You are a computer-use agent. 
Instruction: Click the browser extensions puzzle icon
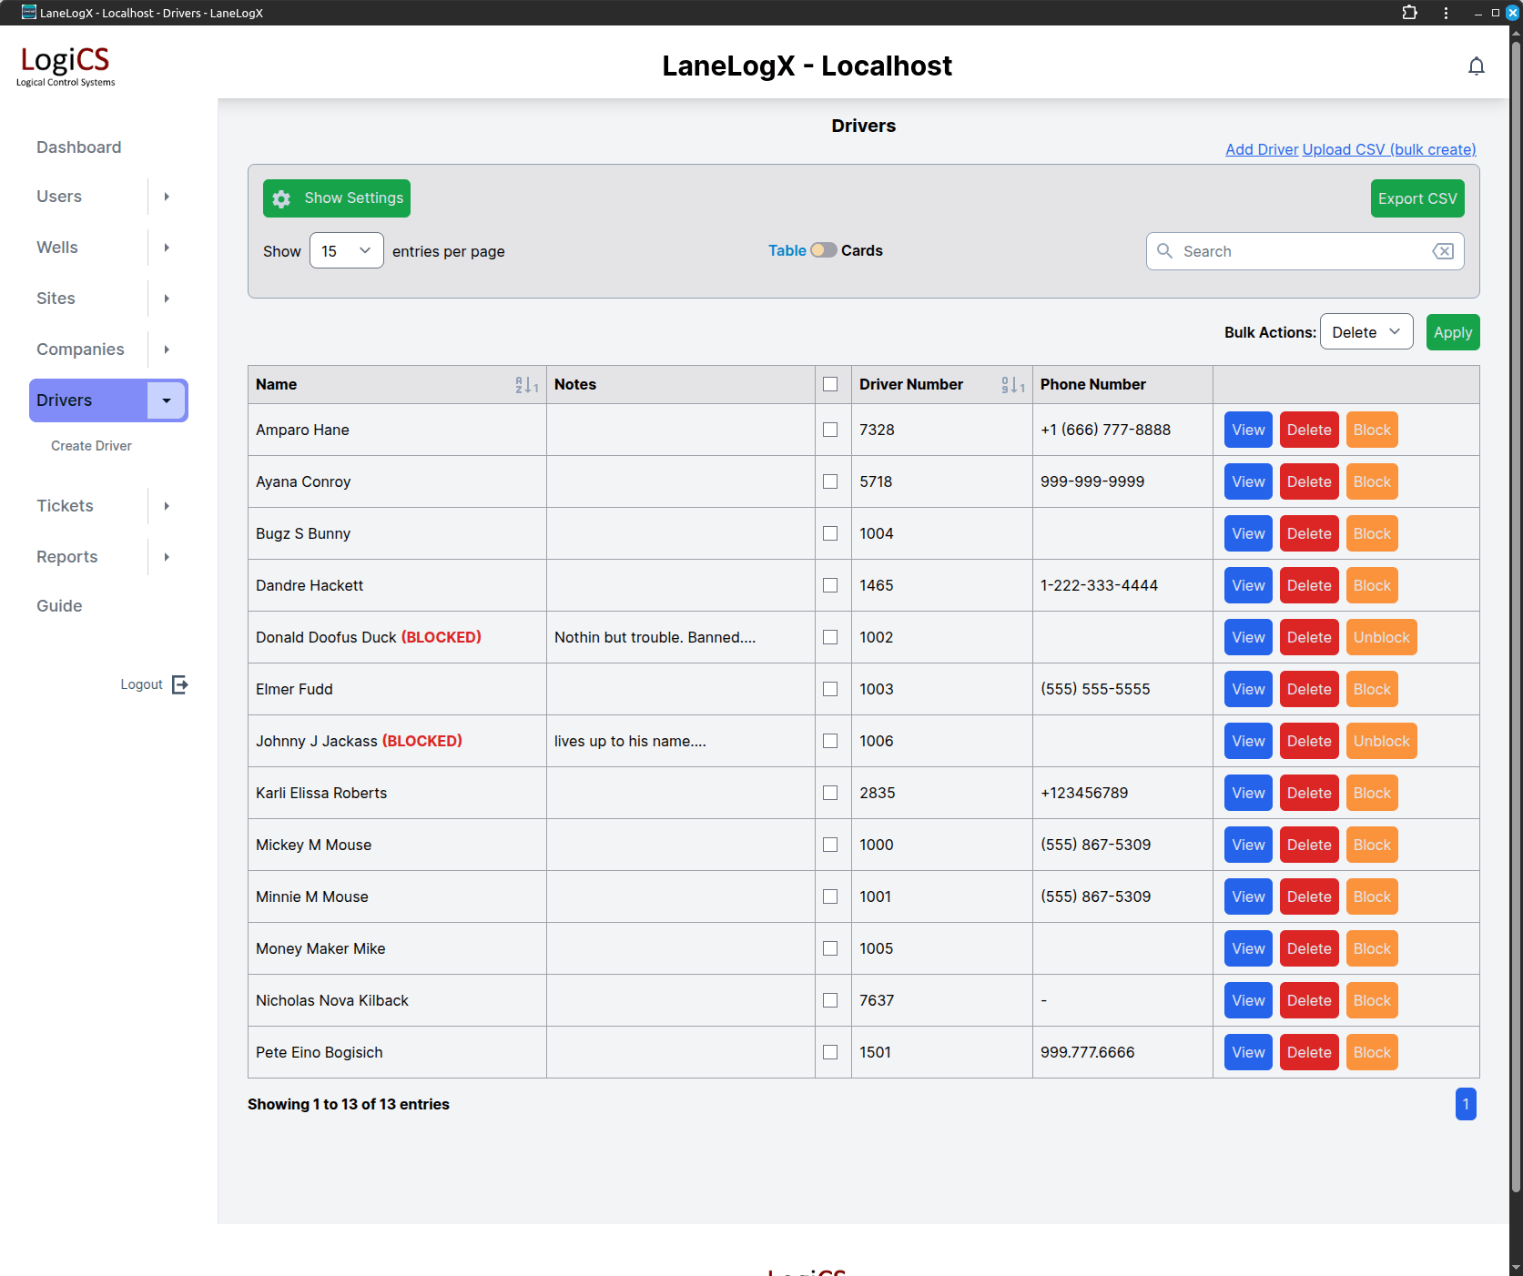click(x=1409, y=13)
